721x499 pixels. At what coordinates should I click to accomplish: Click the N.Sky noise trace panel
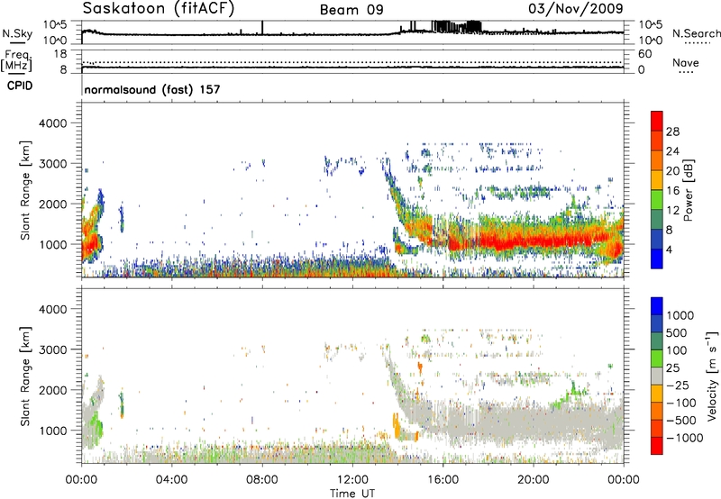pyautogui.click(x=352, y=32)
